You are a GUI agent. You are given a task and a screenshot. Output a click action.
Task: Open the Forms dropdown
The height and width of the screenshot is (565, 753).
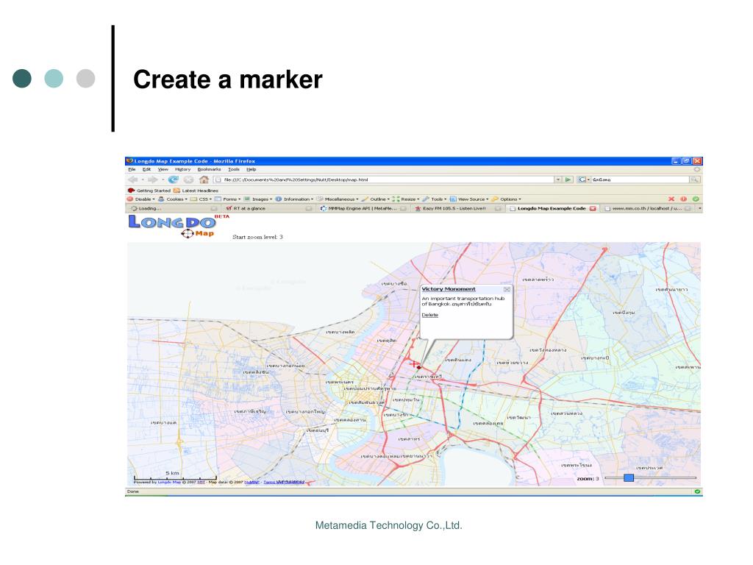[228, 199]
